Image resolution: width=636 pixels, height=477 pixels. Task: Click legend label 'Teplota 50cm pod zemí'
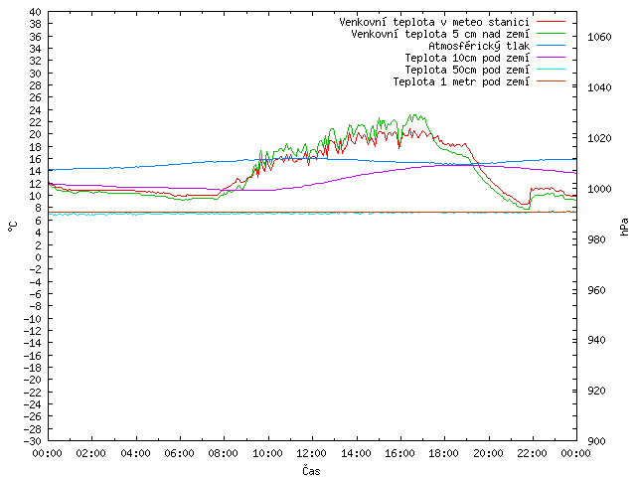(x=467, y=70)
